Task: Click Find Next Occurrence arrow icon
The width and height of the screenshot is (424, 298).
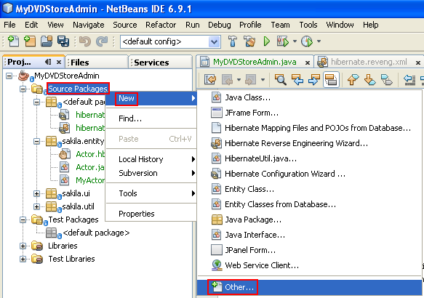Action: click(x=314, y=80)
